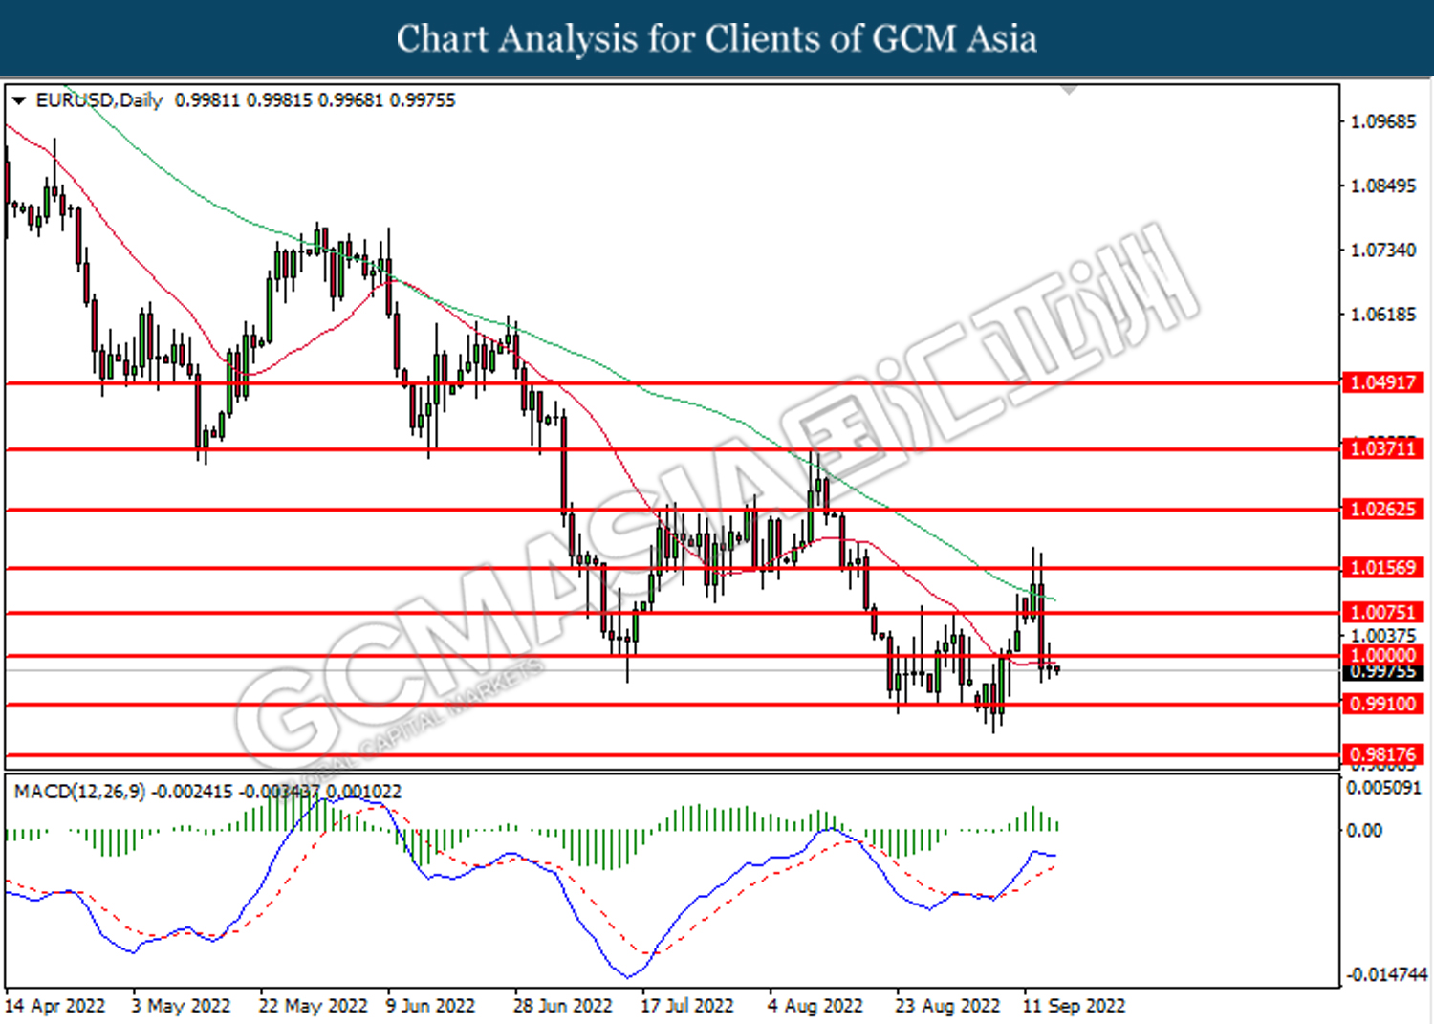Click the MACD(12,26,9) indicator label
This screenshot has width=1434, height=1024.
(80, 792)
